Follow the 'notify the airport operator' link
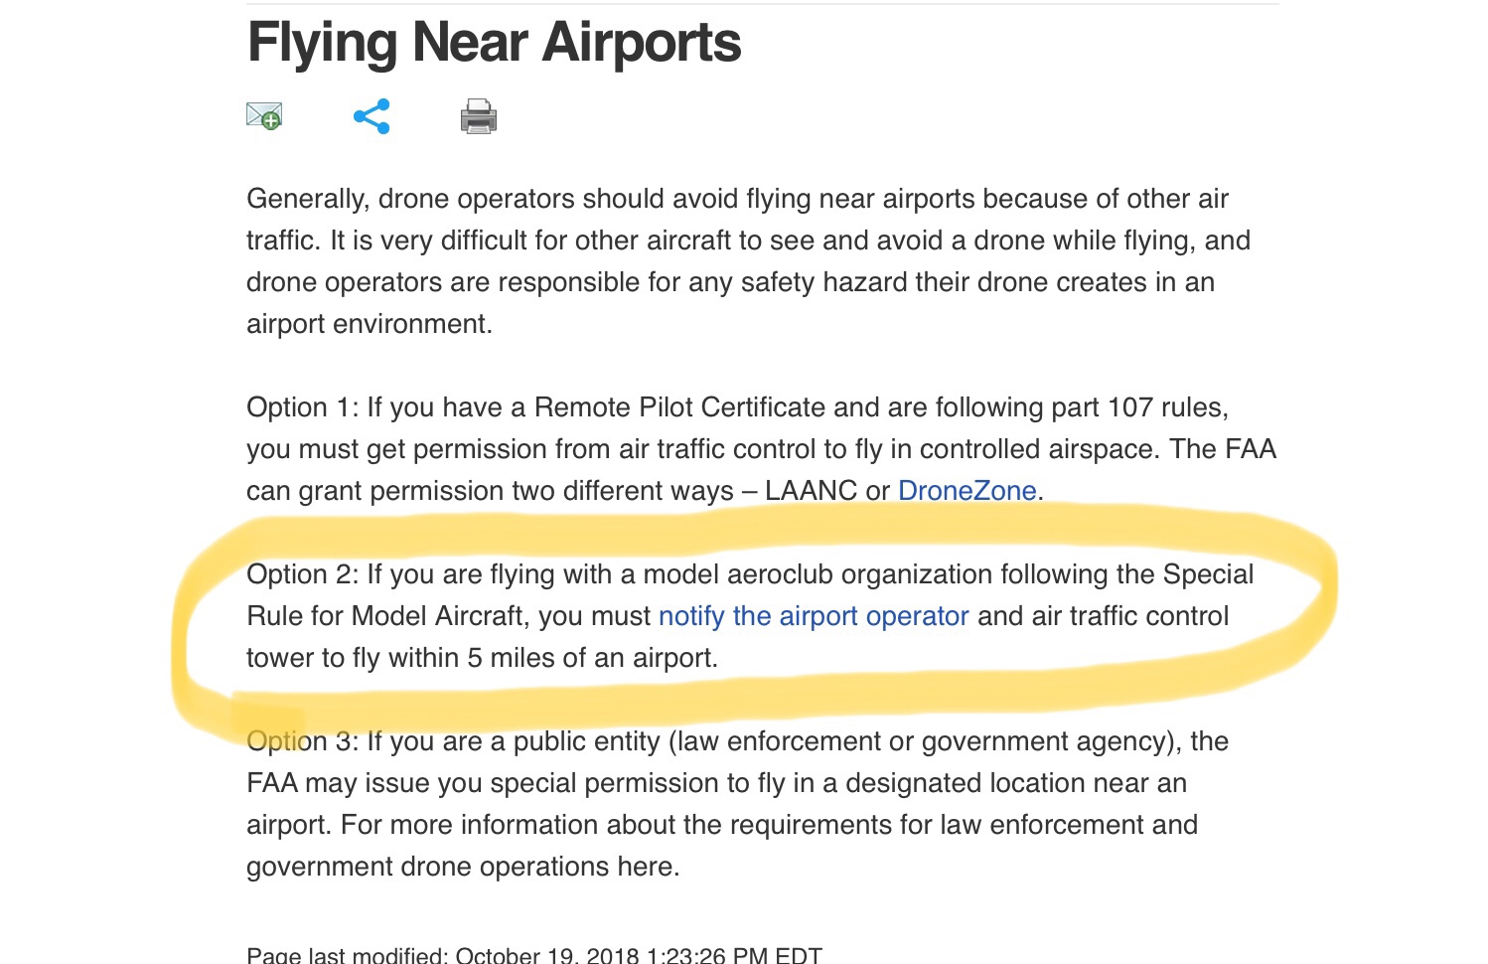The image size is (1488, 964). (814, 616)
